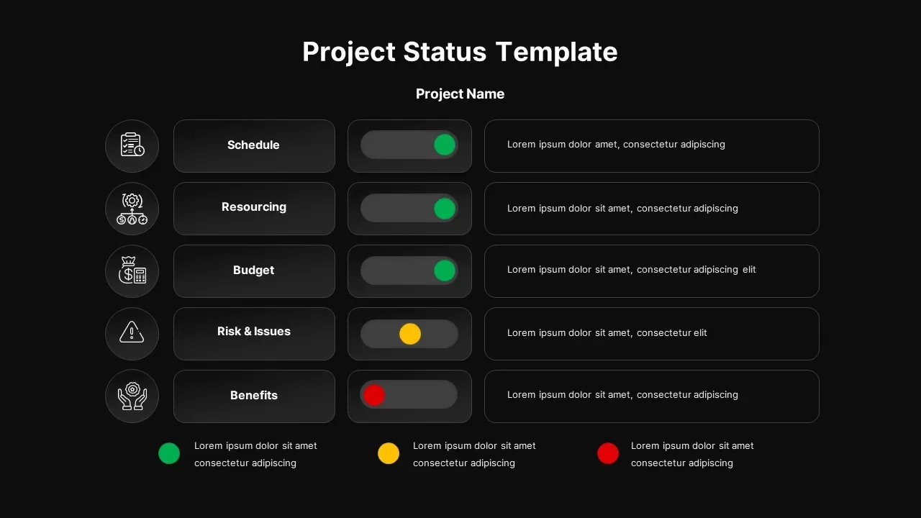Click the red legend circle
Viewport: 921px width, 518px height.
pos(608,453)
